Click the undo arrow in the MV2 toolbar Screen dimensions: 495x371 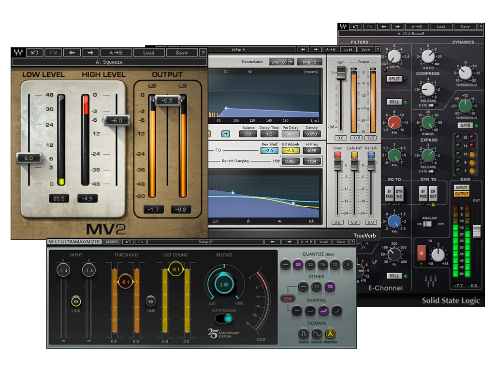click(35, 52)
